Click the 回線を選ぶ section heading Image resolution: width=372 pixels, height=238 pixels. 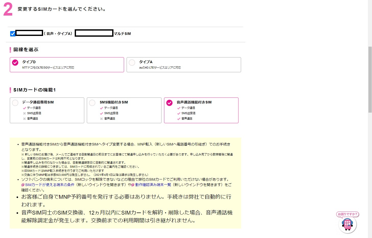[26, 50]
